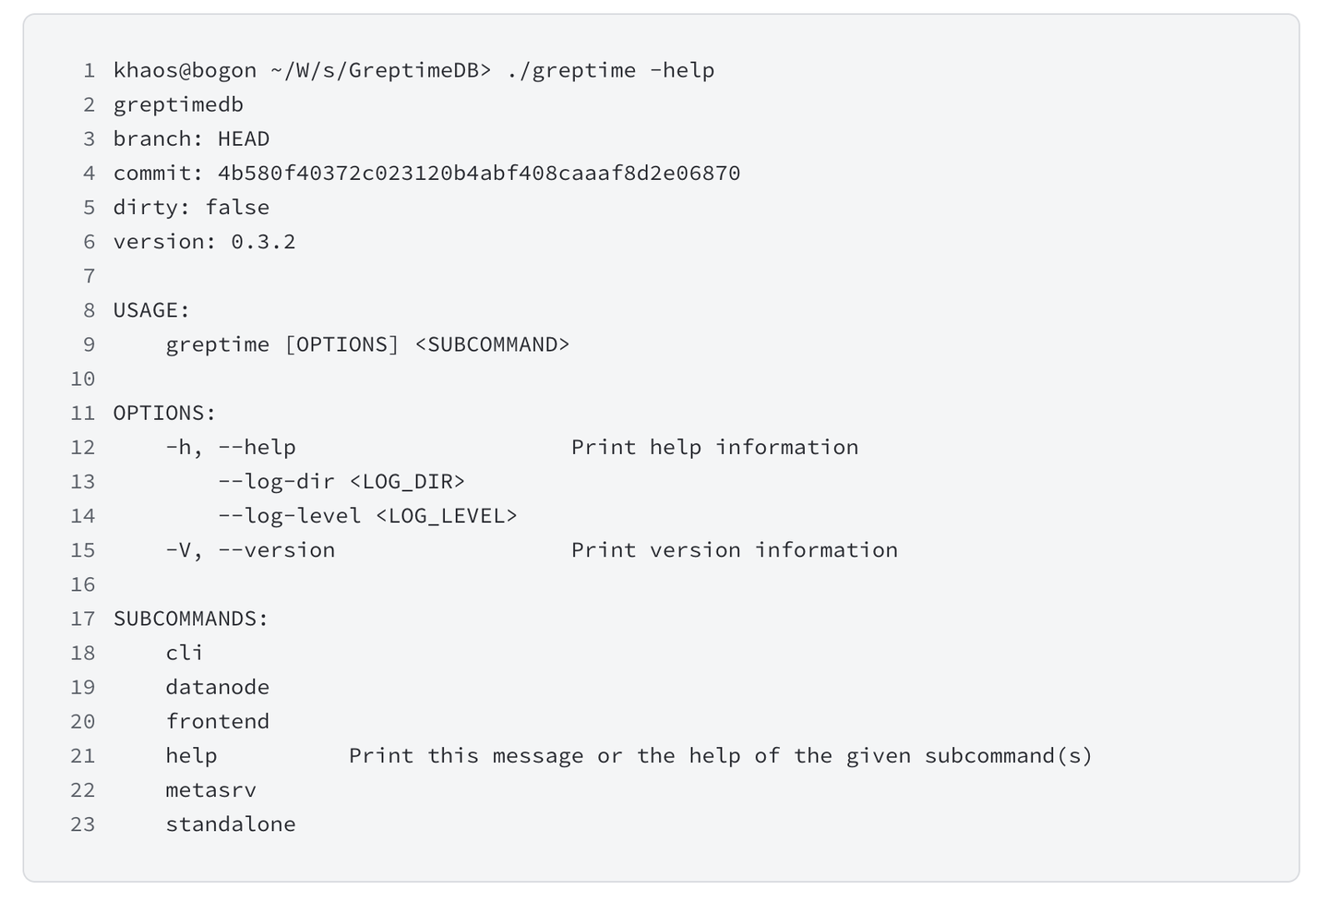
Task: Click the 'dirty: false' line
Action: [x=191, y=208]
